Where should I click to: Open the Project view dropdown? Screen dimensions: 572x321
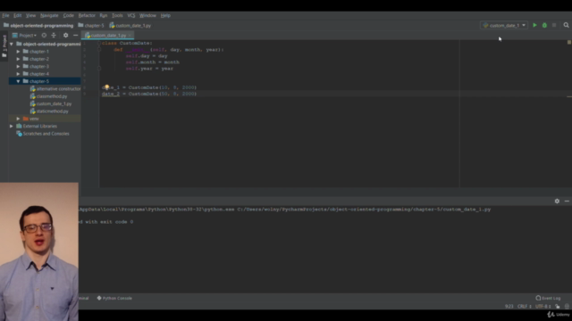[x=24, y=36]
